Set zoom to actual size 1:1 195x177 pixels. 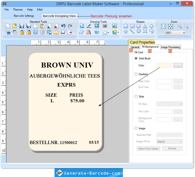(164, 26)
